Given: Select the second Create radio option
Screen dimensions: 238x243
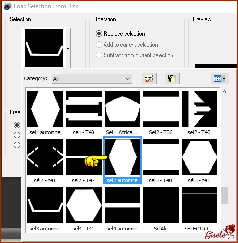Looking at the screenshot, I should click(17, 135).
